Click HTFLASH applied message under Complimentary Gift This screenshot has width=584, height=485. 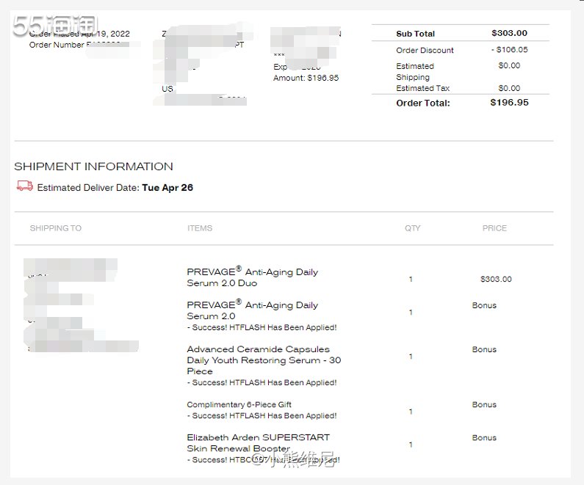pyautogui.click(x=262, y=415)
